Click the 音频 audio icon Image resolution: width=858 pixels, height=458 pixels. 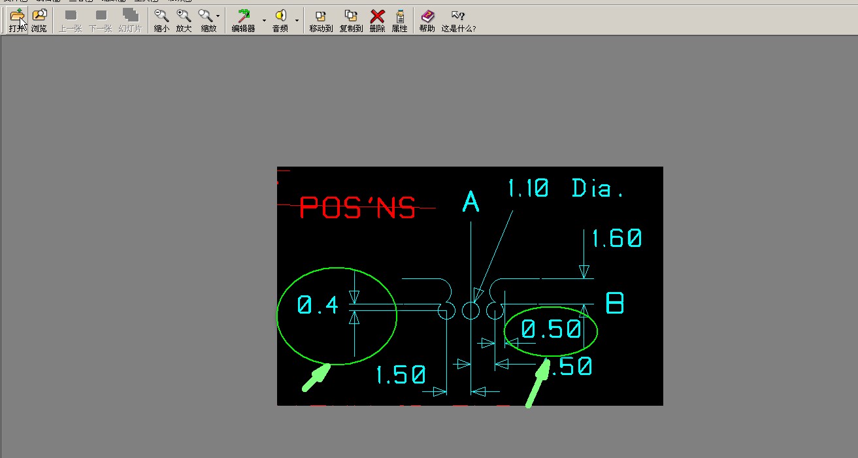coord(280,20)
